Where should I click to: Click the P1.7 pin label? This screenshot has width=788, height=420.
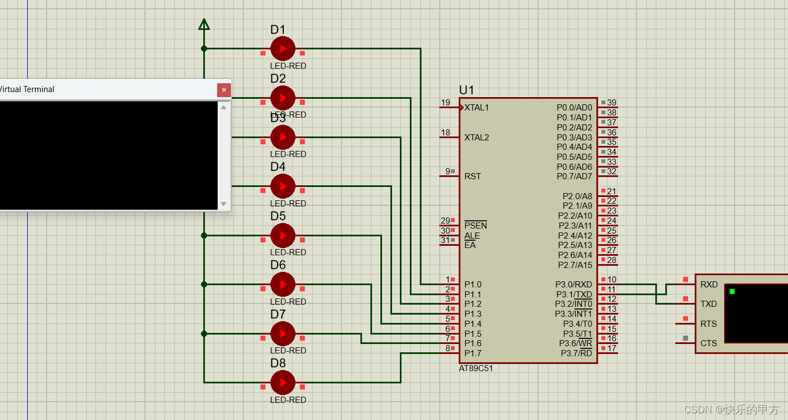pos(473,353)
